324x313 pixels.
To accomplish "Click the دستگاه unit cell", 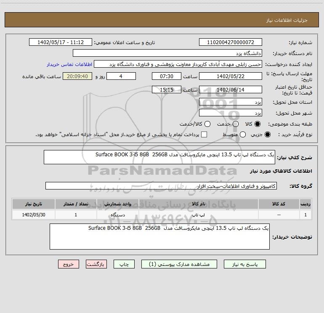I will click(x=117, y=215).
